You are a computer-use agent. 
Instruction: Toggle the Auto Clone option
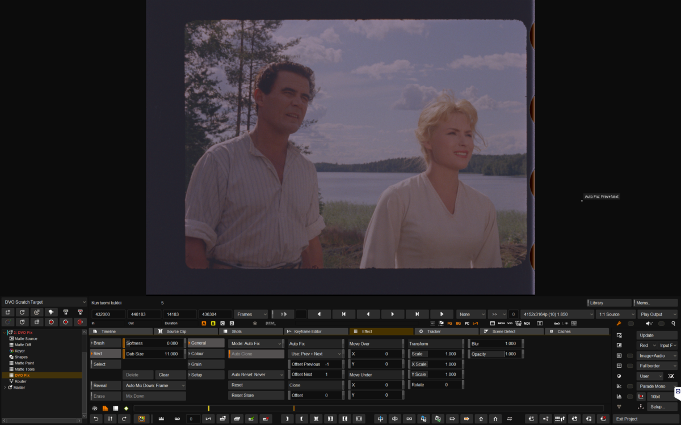(256, 354)
